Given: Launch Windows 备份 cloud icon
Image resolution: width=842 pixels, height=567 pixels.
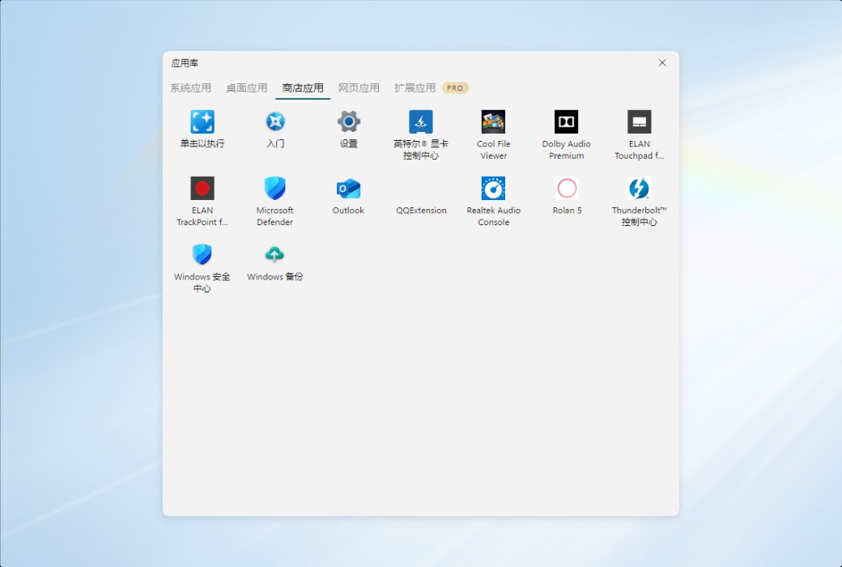Looking at the screenshot, I should pyautogui.click(x=275, y=255).
